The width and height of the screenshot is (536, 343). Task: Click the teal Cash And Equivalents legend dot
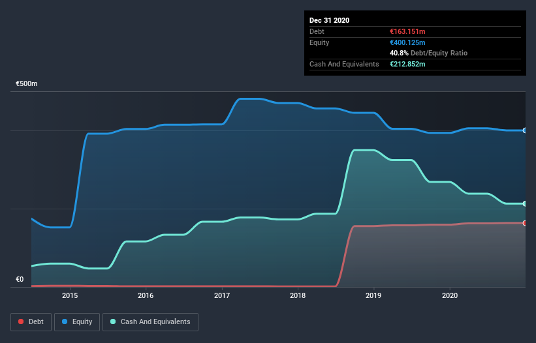(113, 321)
